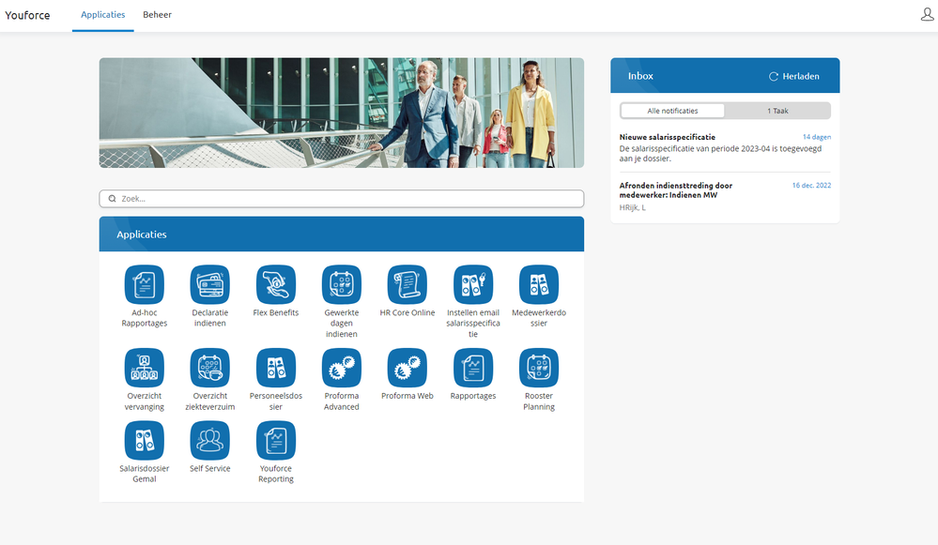Open Proforma Advanced

(x=342, y=368)
